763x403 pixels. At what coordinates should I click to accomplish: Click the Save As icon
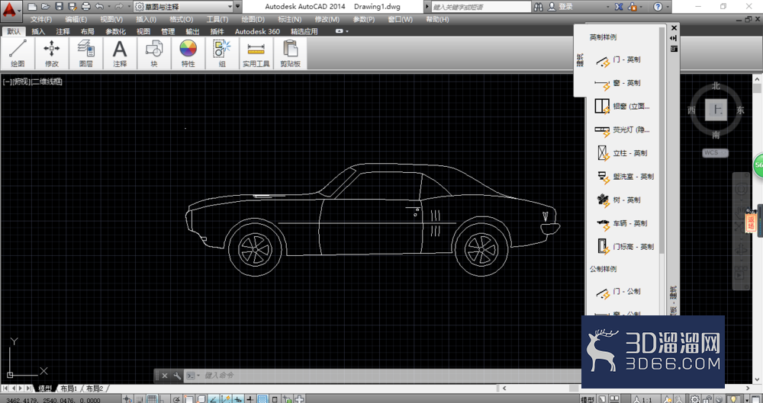pos(72,7)
